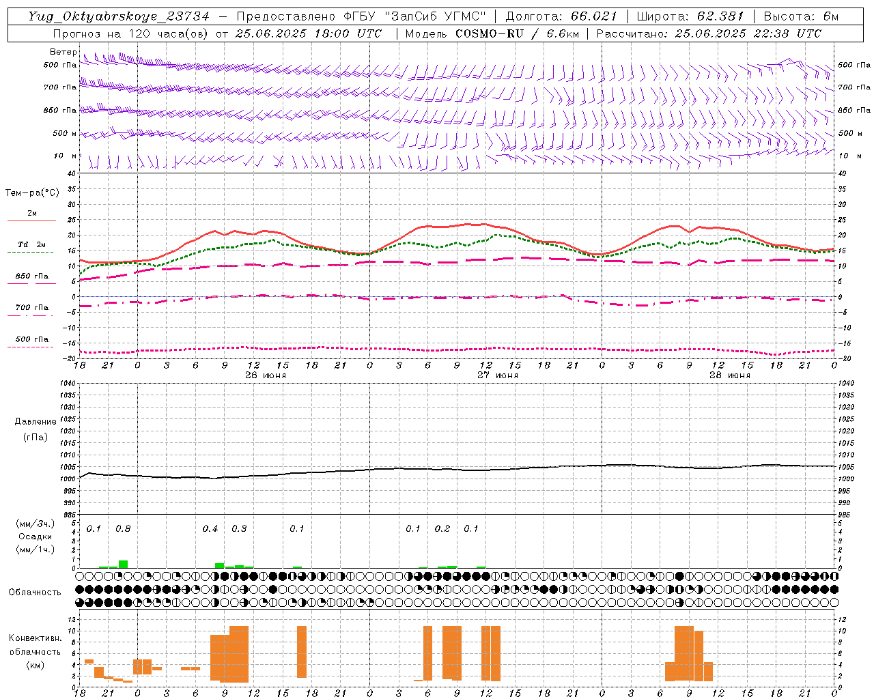Click the 850 гПа temperature legend entry
Viewport: 874px width, 699px height.
click(31, 276)
